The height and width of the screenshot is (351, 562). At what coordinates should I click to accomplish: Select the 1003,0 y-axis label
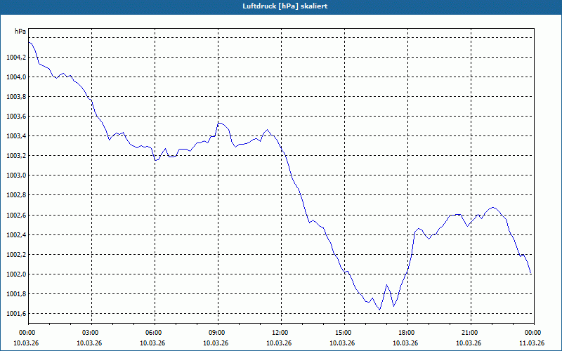pyautogui.click(x=16, y=175)
